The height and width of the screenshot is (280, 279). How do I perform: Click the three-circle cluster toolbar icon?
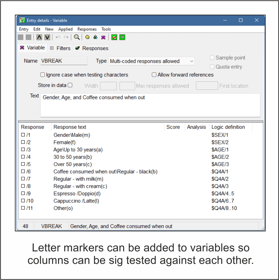click(x=95, y=37)
